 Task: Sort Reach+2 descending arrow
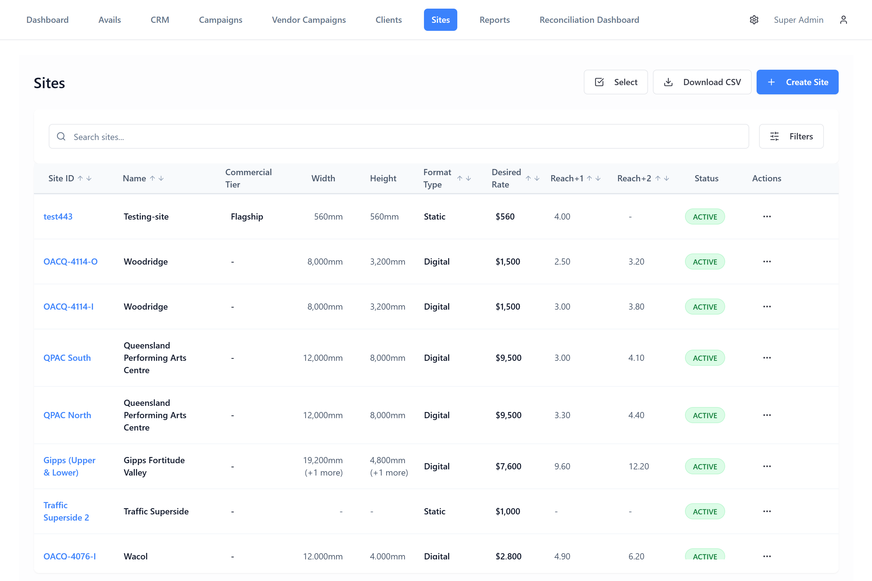(x=666, y=178)
